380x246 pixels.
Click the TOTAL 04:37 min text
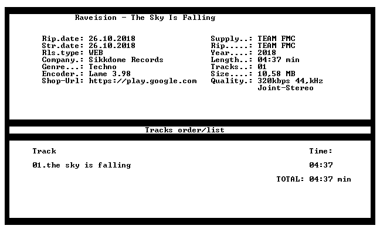314,179
